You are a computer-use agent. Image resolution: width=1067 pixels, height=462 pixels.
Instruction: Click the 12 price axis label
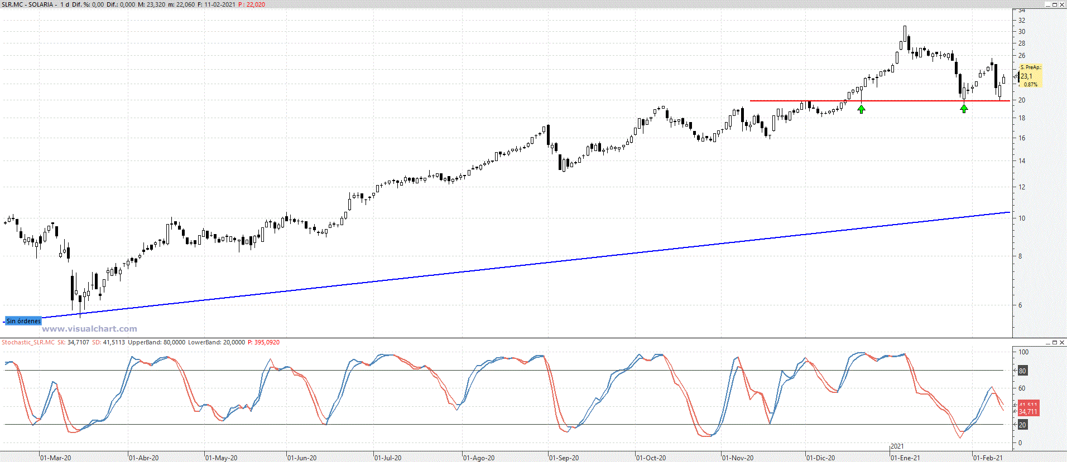click(x=1022, y=187)
